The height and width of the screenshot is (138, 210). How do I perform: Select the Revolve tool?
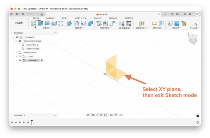click(x=47, y=23)
